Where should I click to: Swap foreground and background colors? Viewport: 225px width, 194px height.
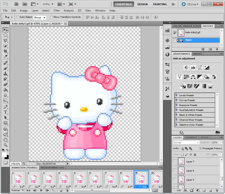(x=7, y=150)
